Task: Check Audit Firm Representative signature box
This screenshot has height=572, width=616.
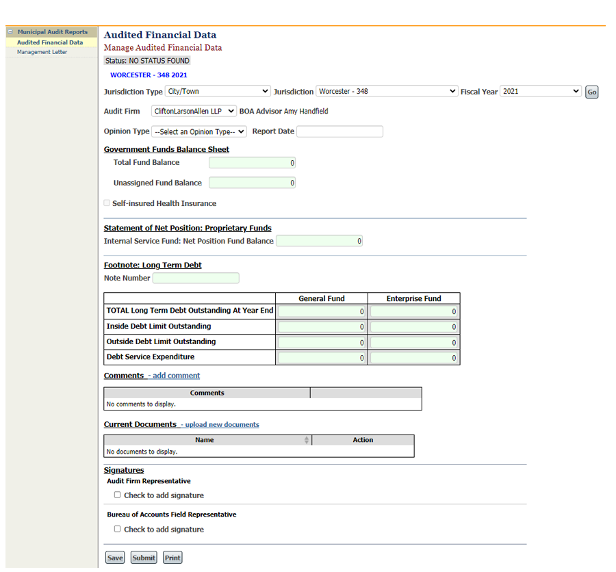Action: (x=117, y=495)
